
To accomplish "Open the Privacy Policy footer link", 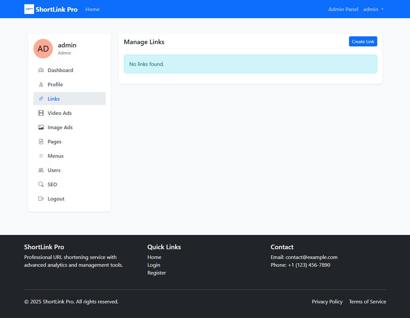I will (327, 301).
